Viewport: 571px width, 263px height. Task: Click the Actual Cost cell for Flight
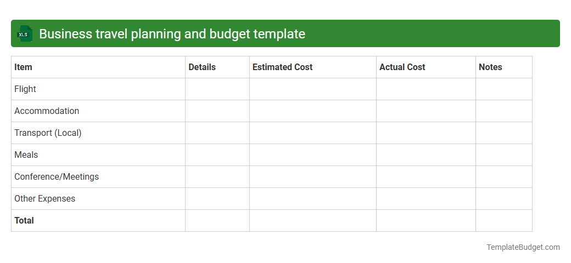pos(426,89)
